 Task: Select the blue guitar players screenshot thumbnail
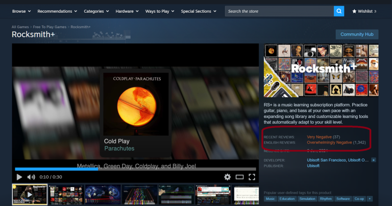[103, 194]
